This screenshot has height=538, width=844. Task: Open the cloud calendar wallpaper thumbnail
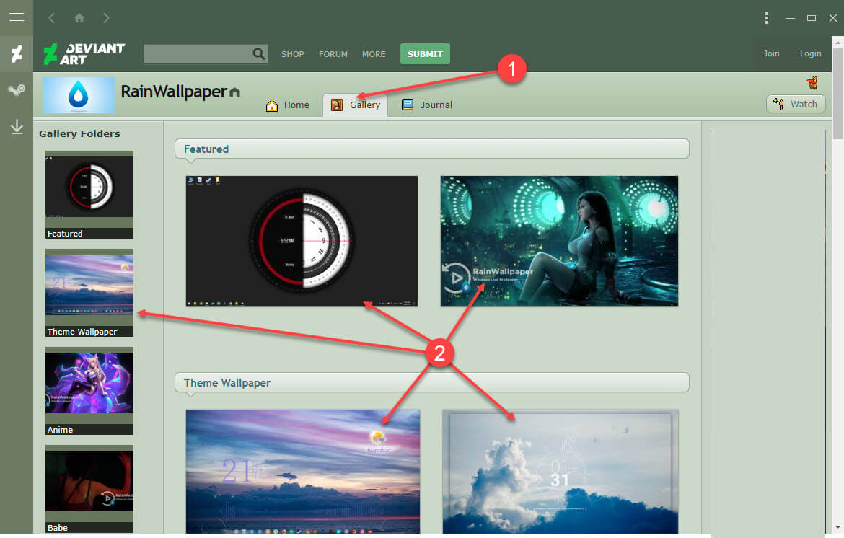pos(561,471)
